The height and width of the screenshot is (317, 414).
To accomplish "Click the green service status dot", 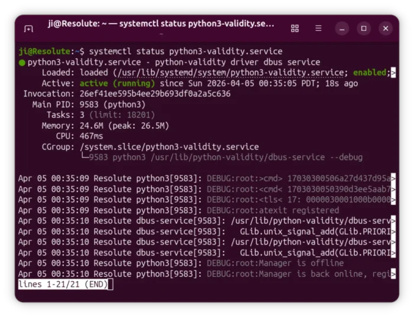I will 22,63.
